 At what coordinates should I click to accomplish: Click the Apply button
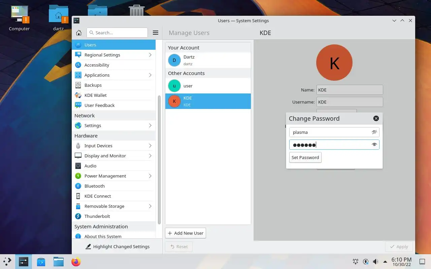tap(399, 246)
